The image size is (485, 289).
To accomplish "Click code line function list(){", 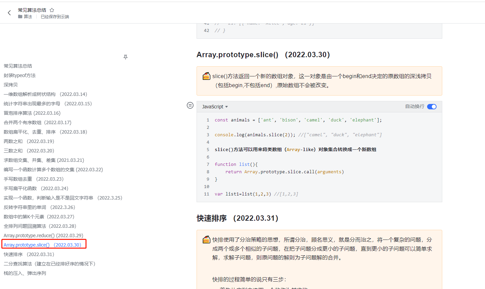I will 236,164.
